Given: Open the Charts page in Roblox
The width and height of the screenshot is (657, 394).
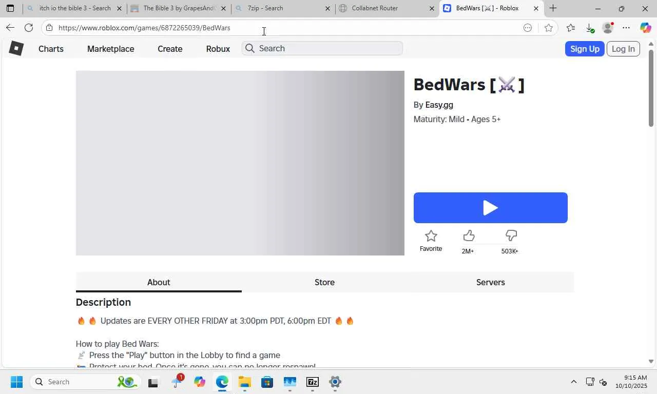Looking at the screenshot, I should [51, 49].
